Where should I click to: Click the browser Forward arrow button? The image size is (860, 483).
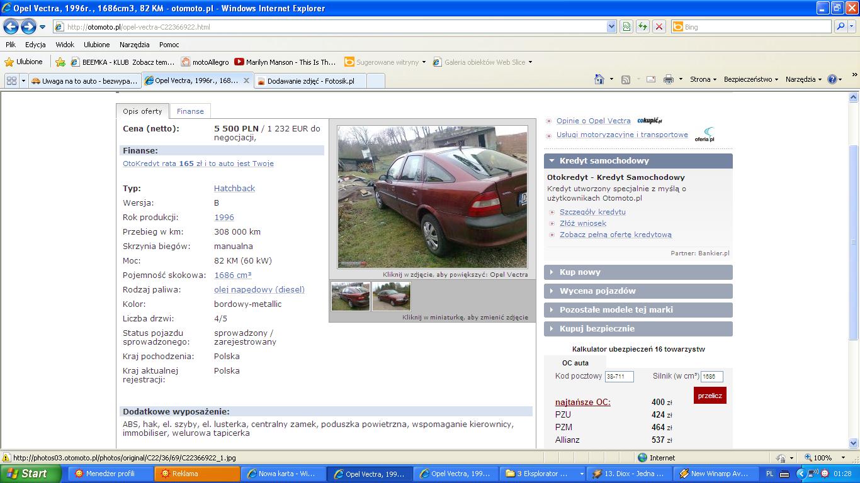tap(28, 26)
